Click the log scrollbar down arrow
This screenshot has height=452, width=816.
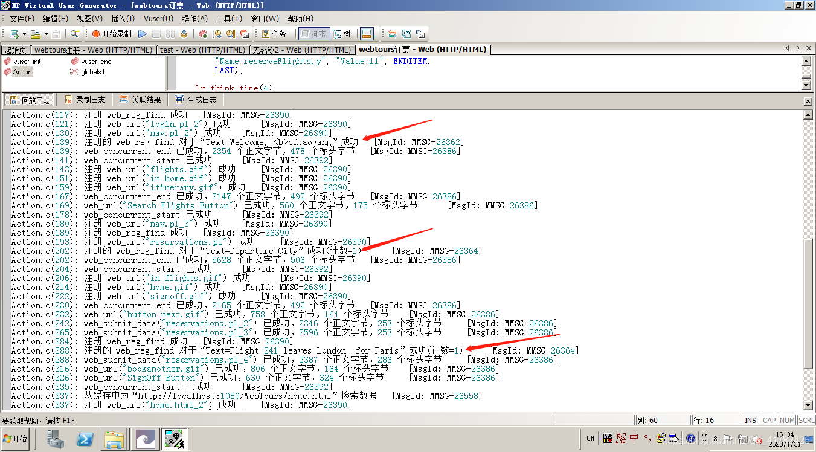pyautogui.click(x=808, y=405)
